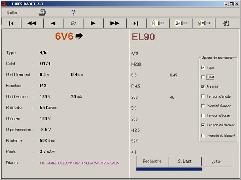Jump to the last tube record

(136, 23)
